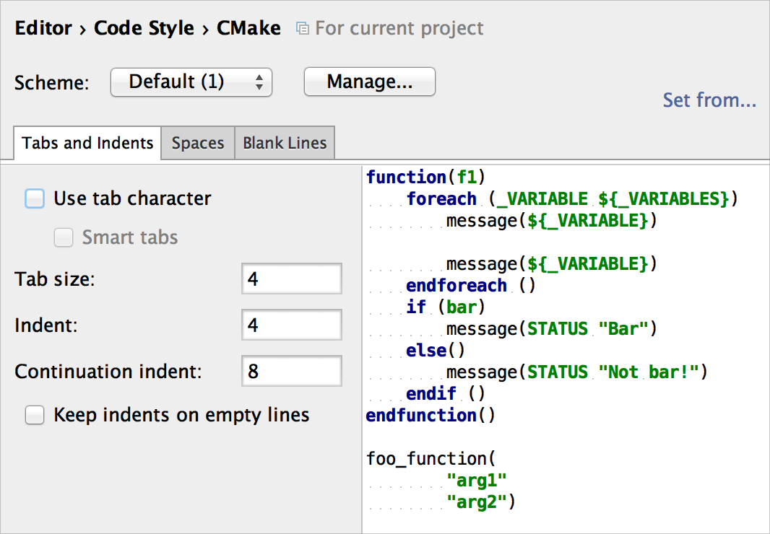
Task: Enable the 'Use tab character' checkbox
Action: [x=35, y=198]
